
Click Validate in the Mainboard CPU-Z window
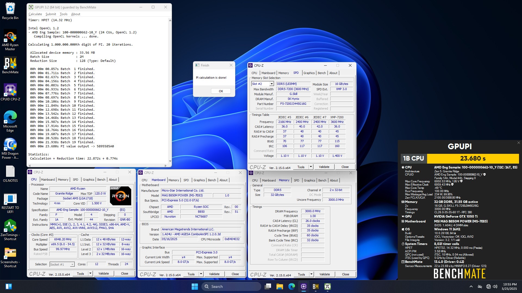click(x=214, y=274)
